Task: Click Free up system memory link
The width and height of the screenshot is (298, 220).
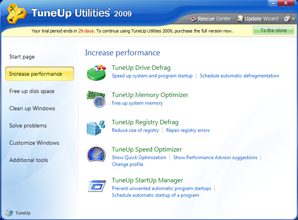Action: pos(137,103)
